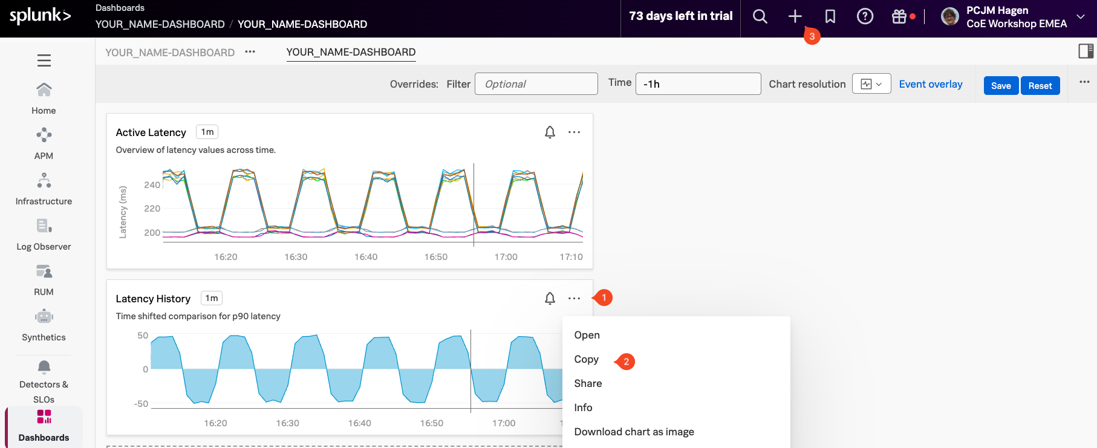Click the Time input showing -1h
Screen dimensions: 1097x448
(697, 84)
